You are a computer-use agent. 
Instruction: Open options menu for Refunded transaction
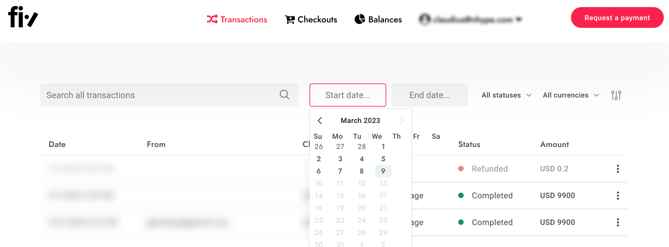[x=618, y=169]
